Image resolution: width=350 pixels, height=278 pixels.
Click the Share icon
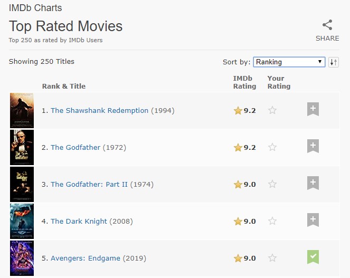pos(327,25)
